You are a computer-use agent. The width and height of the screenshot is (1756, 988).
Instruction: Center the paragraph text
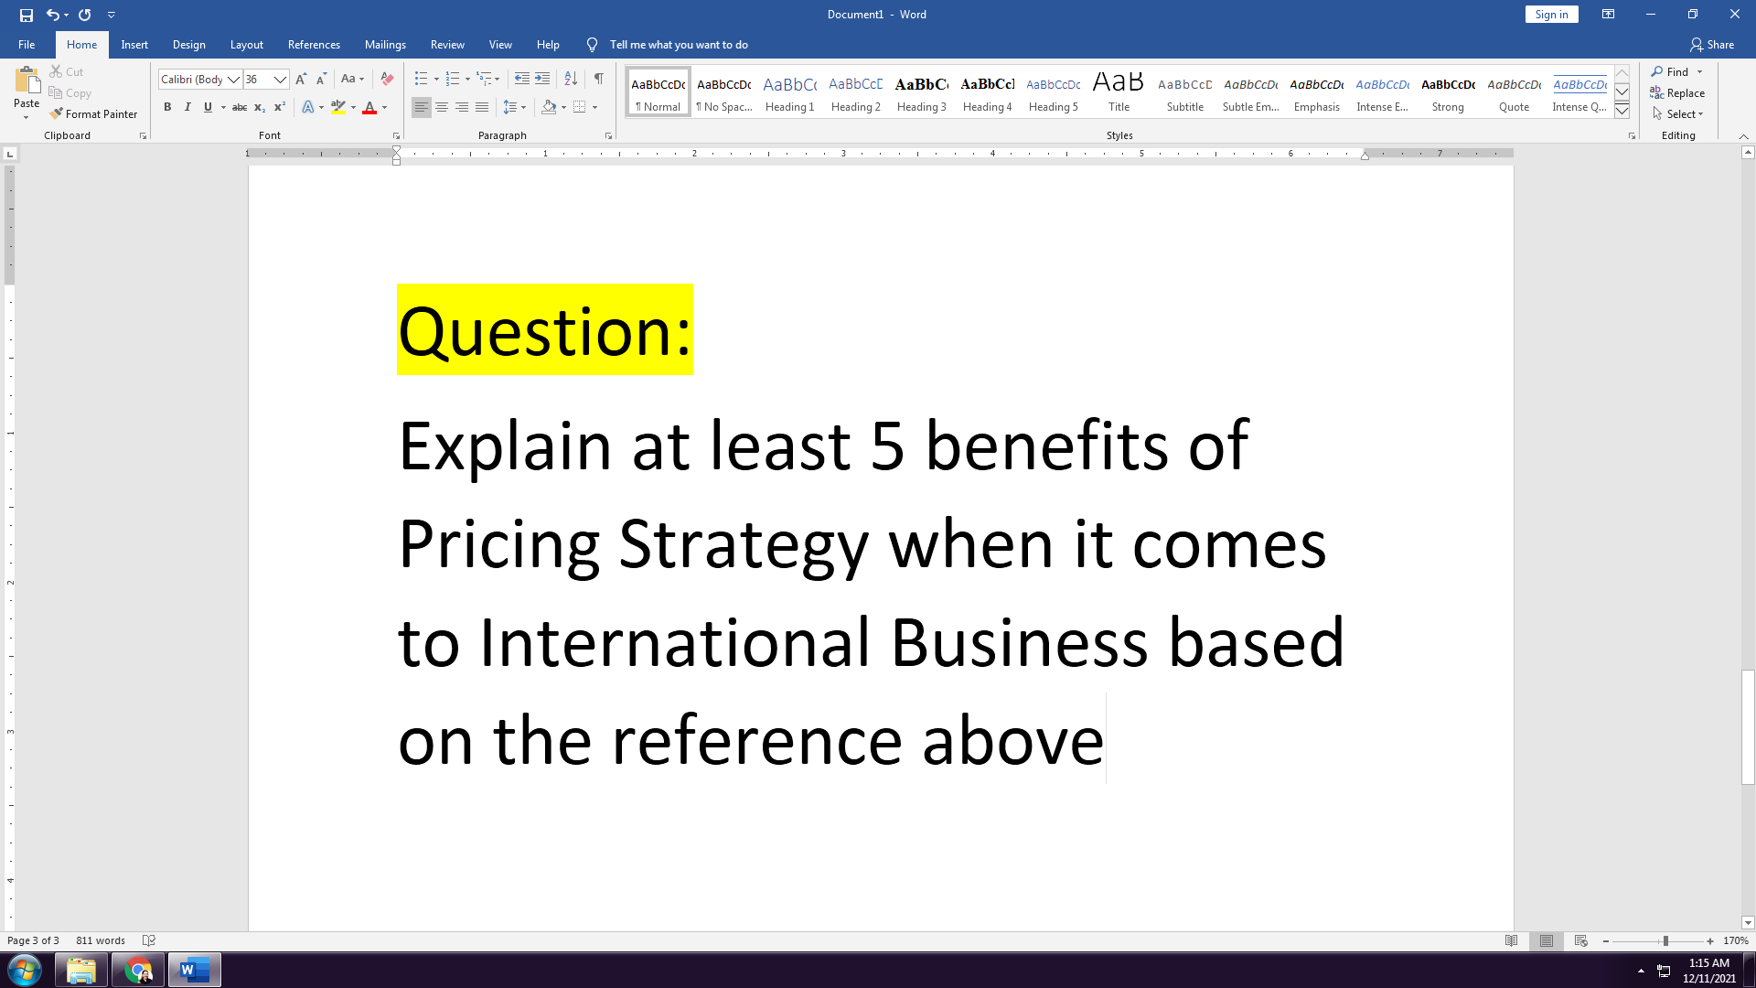pos(442,107)
